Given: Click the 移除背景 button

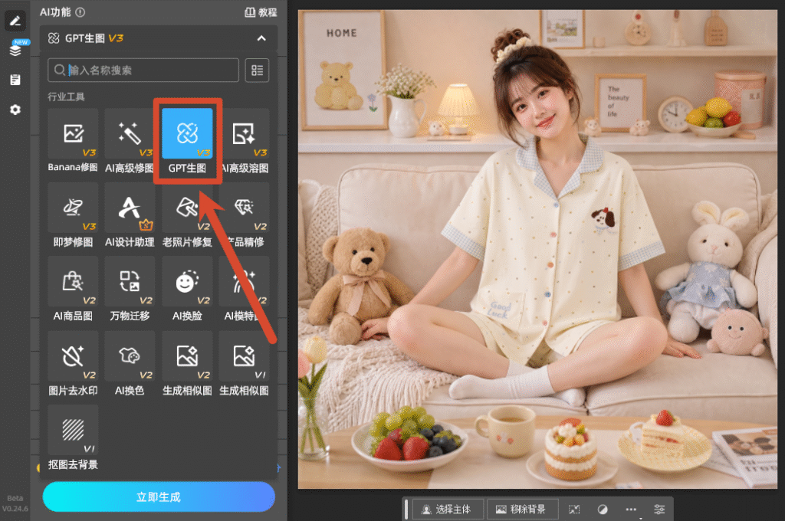Looking at the screenshot, I should pos(522,510).
